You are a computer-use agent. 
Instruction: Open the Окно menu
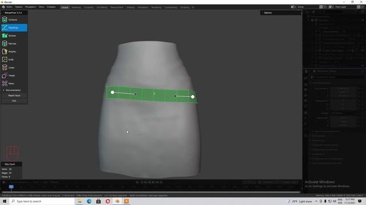[42, 7]
